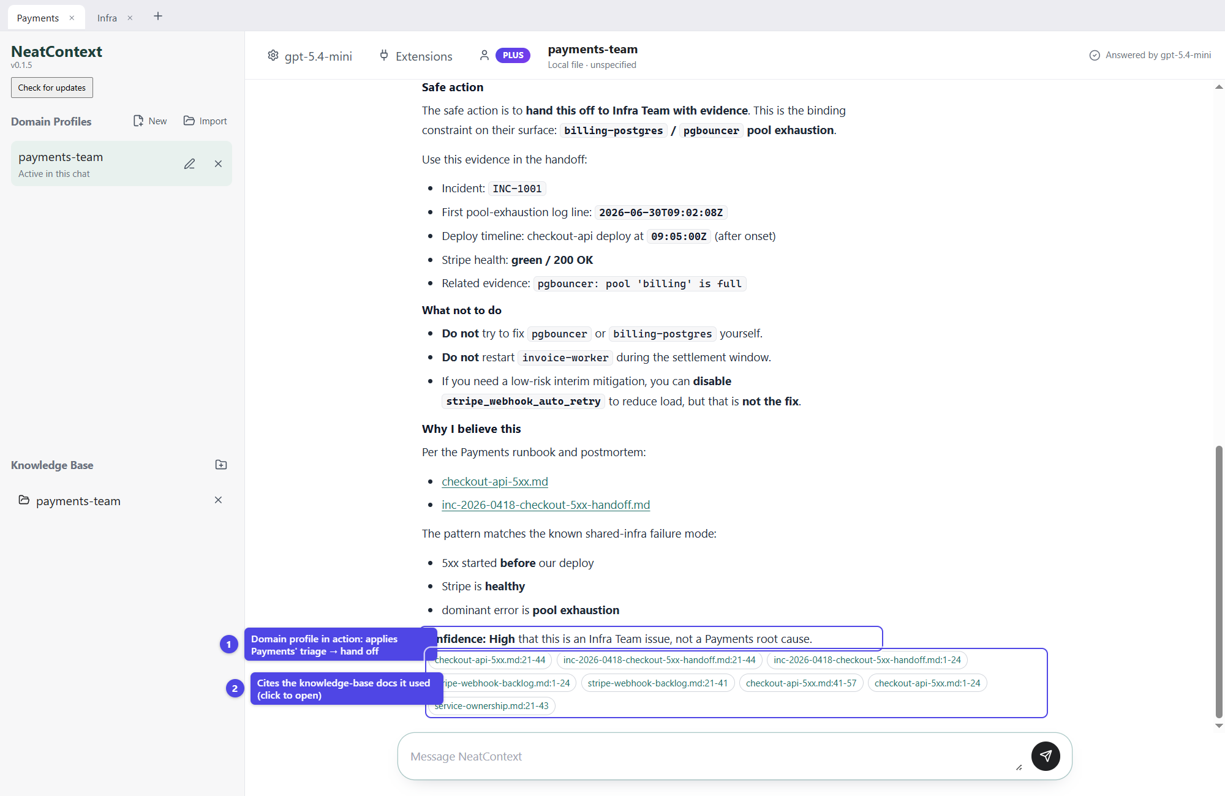
Task: Create a New domain profile
Action: (150, 121)
